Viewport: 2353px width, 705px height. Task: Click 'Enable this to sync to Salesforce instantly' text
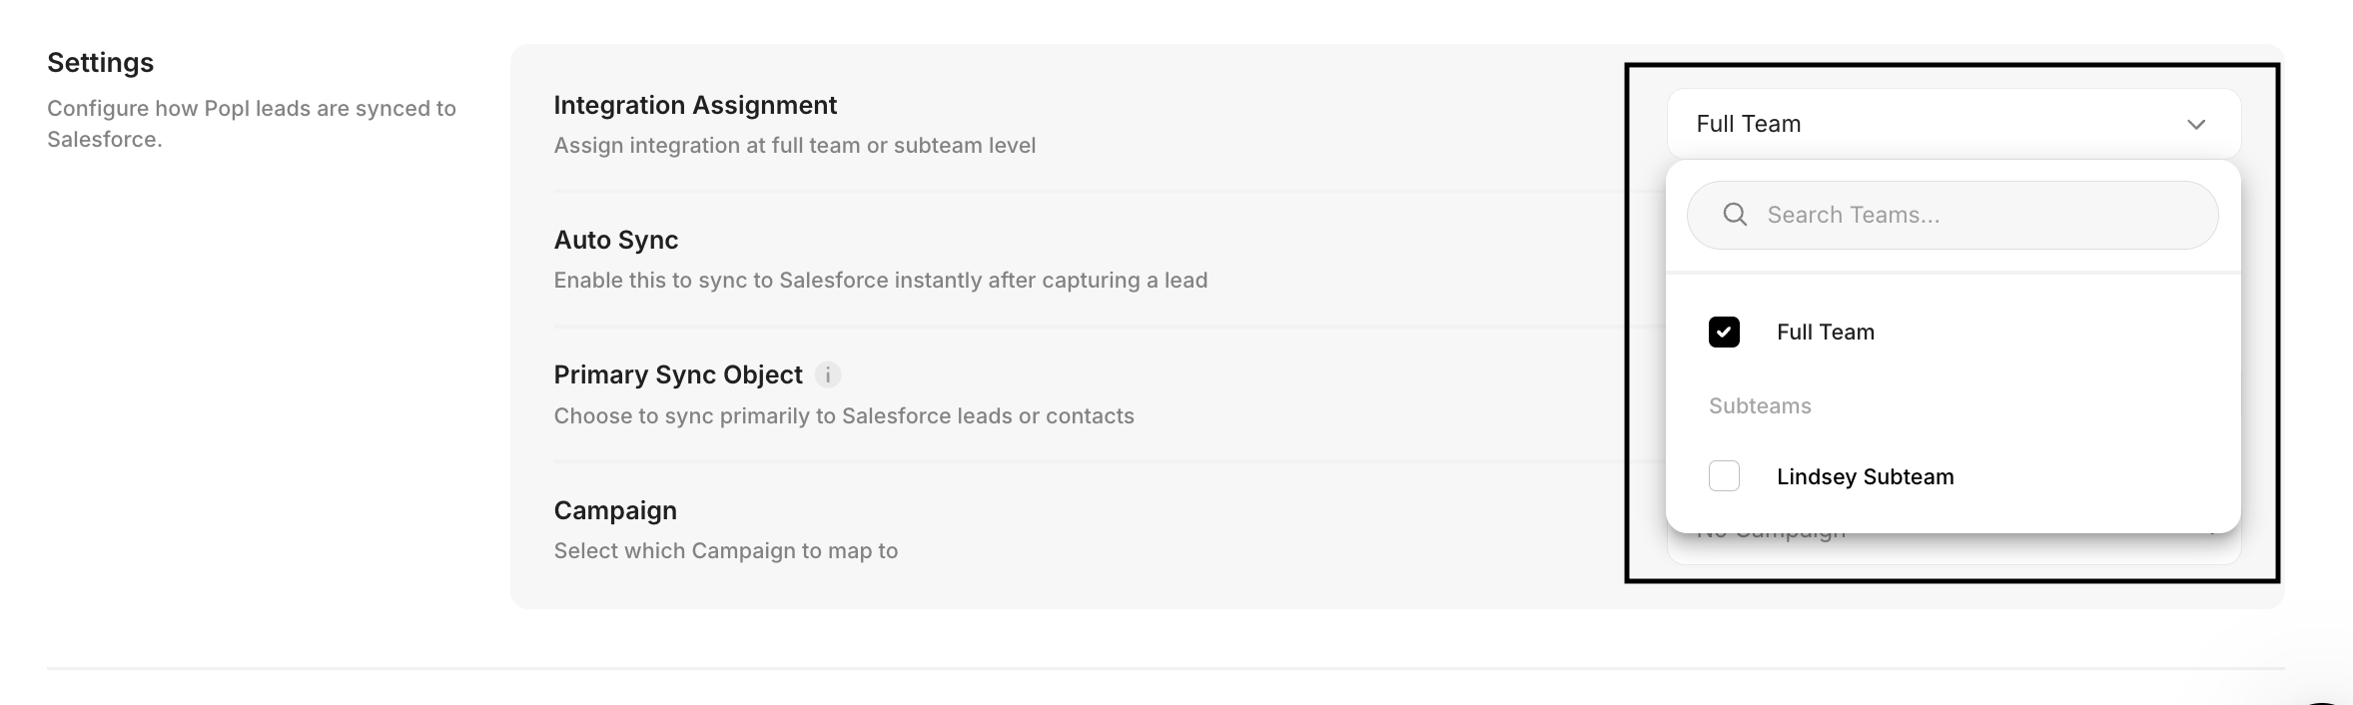(x=880, y=281)
